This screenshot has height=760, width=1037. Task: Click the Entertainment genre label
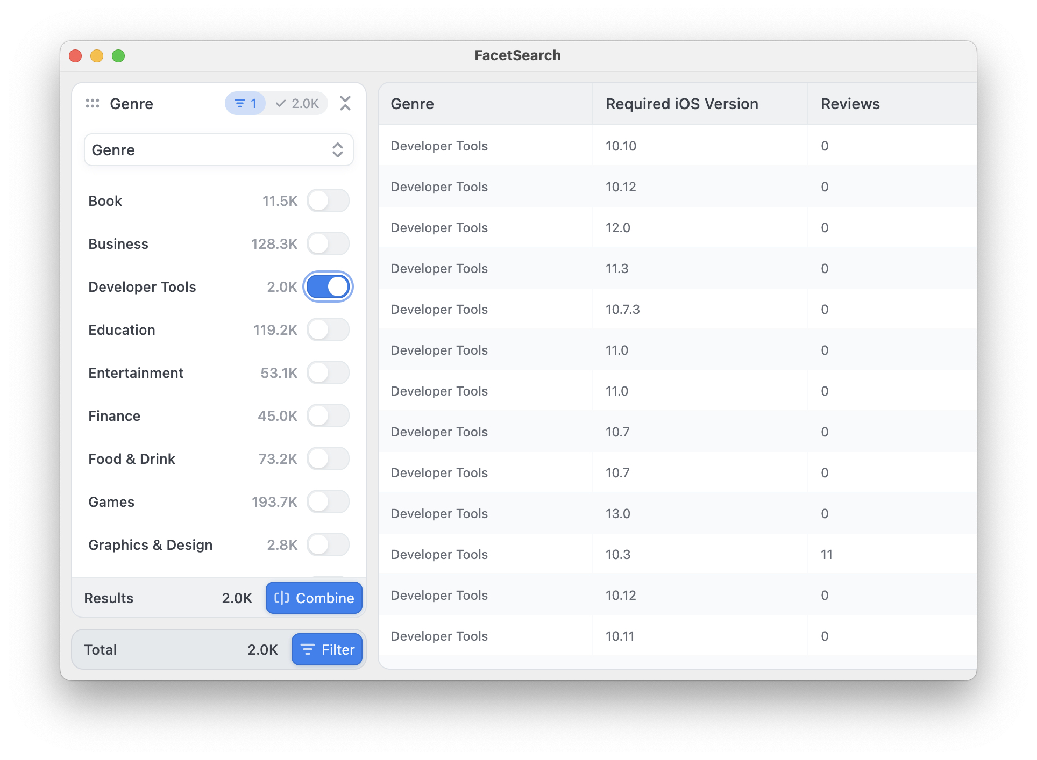136,373
